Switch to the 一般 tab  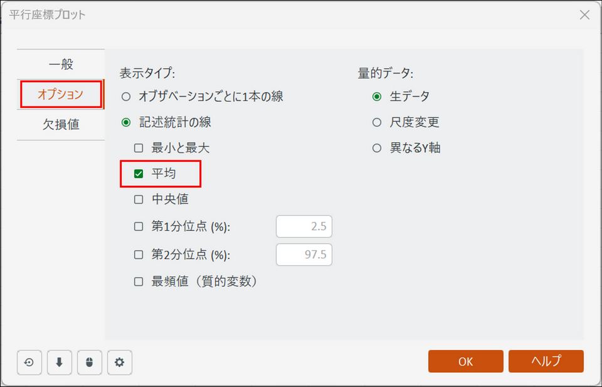61,64
